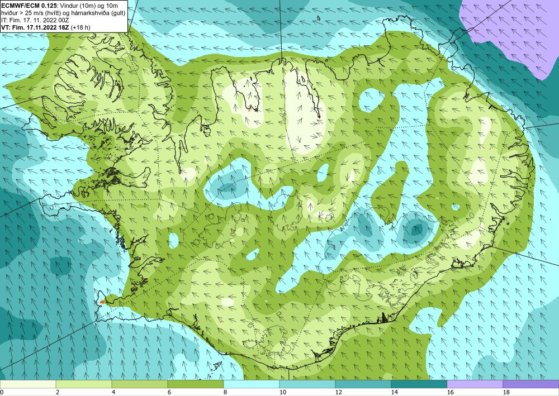The image size is (559, 396).
Task: Click the legend scale label '10'
Action: (282, 392)
